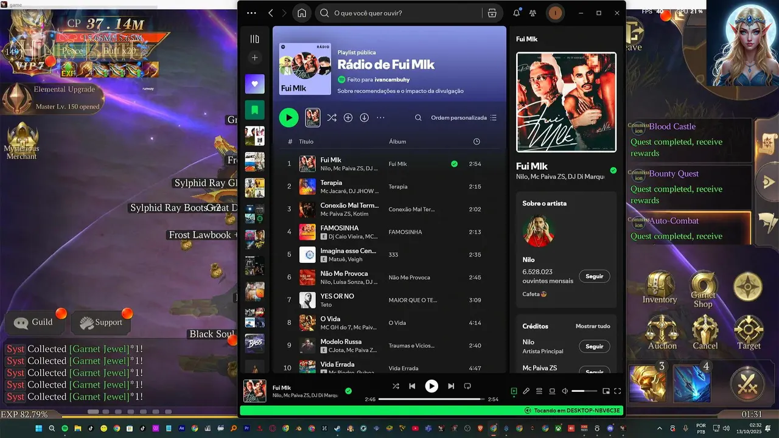
Task: Open lyrics microphone icon in player bar
Action: (526, 391)
